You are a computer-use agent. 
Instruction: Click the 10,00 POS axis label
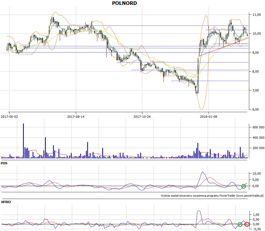256,174
